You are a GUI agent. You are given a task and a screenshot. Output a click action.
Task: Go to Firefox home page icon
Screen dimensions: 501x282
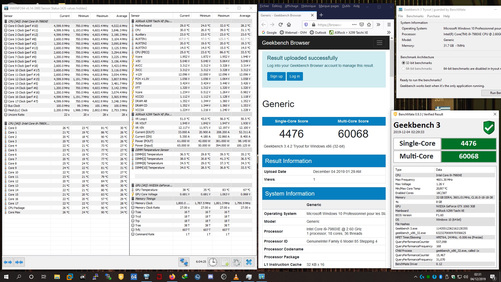289,25
